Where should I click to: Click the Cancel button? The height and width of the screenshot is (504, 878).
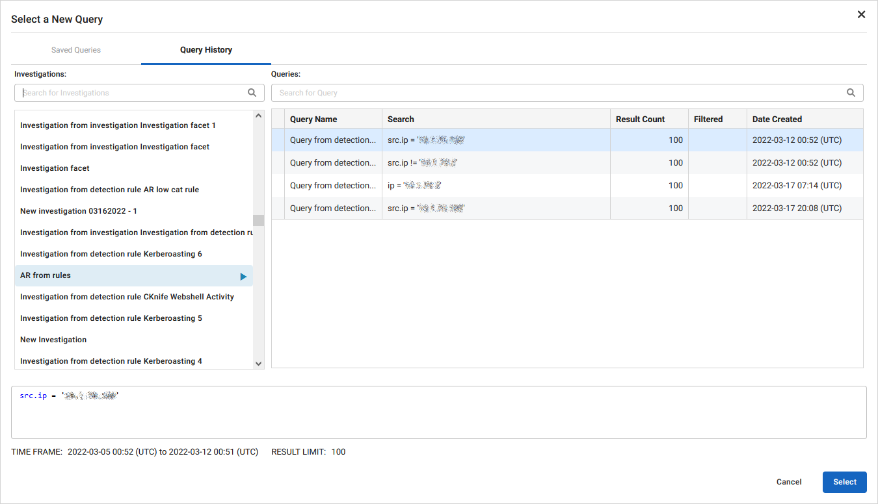pos(788,482)
